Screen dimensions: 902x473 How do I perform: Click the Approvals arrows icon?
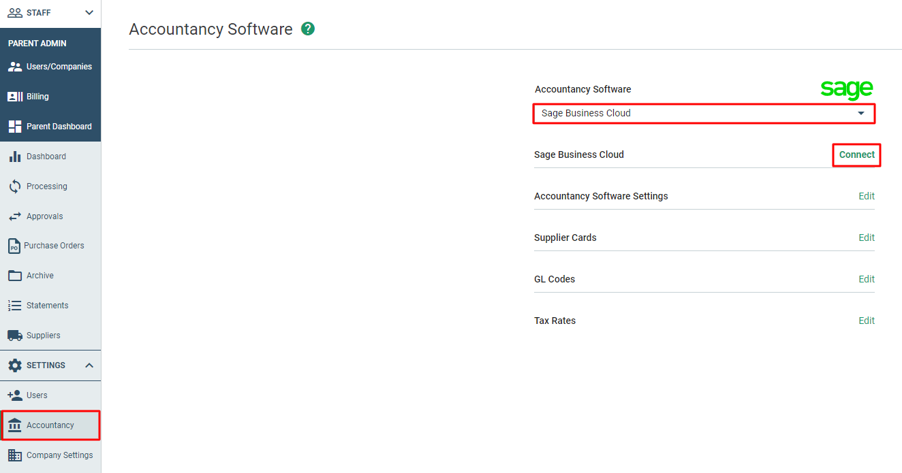click(x=15, y=216)
